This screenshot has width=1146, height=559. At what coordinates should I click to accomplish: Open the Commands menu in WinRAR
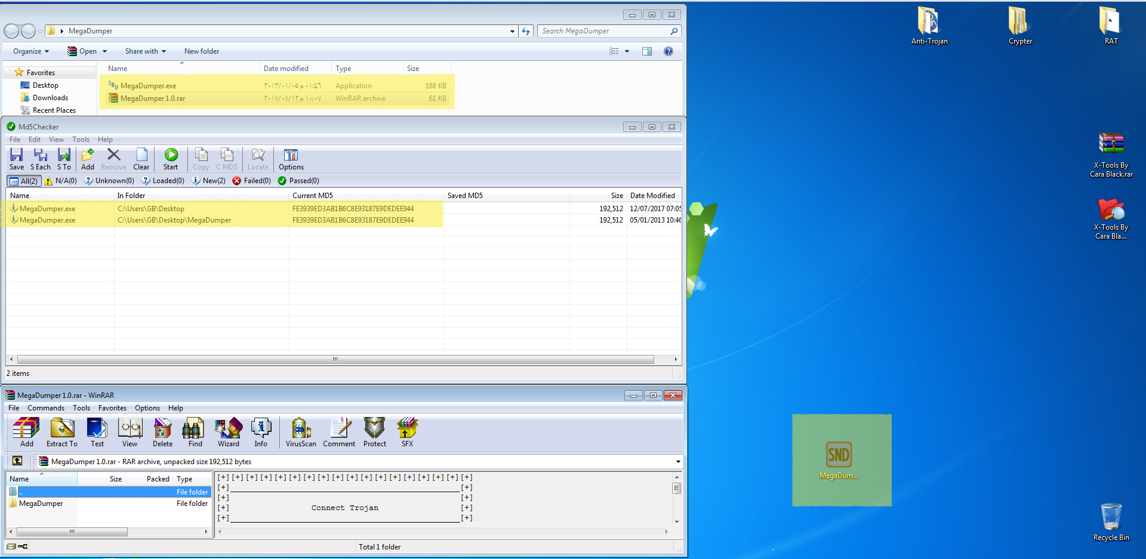click(46, 408)
